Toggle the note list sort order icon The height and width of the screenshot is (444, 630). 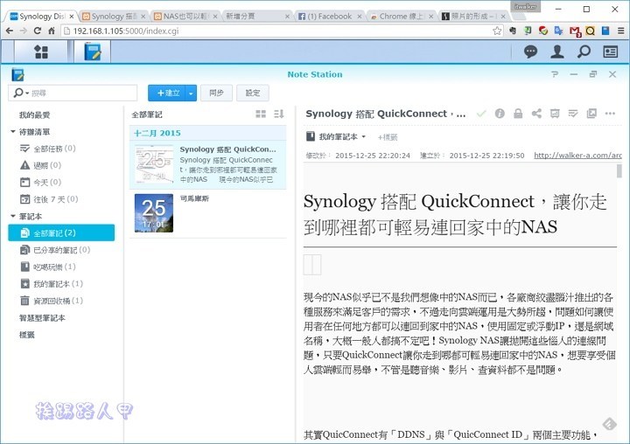tap(279, 114)
